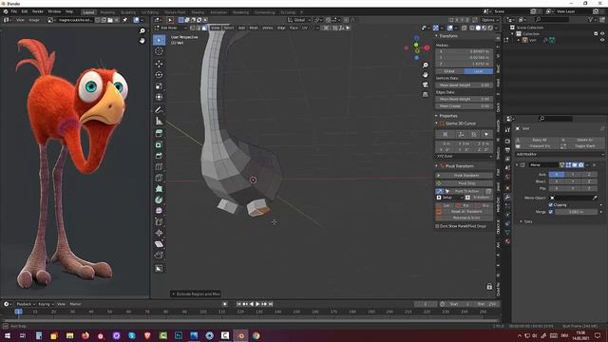608x342 pixels.
Task: Adjust the Mean Crease slider
Action: pyautogui.click(x=464, y=105)
